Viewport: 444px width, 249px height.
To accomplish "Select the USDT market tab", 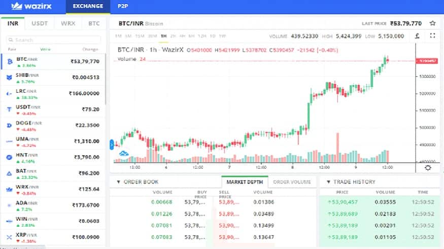I will [40, 23].
